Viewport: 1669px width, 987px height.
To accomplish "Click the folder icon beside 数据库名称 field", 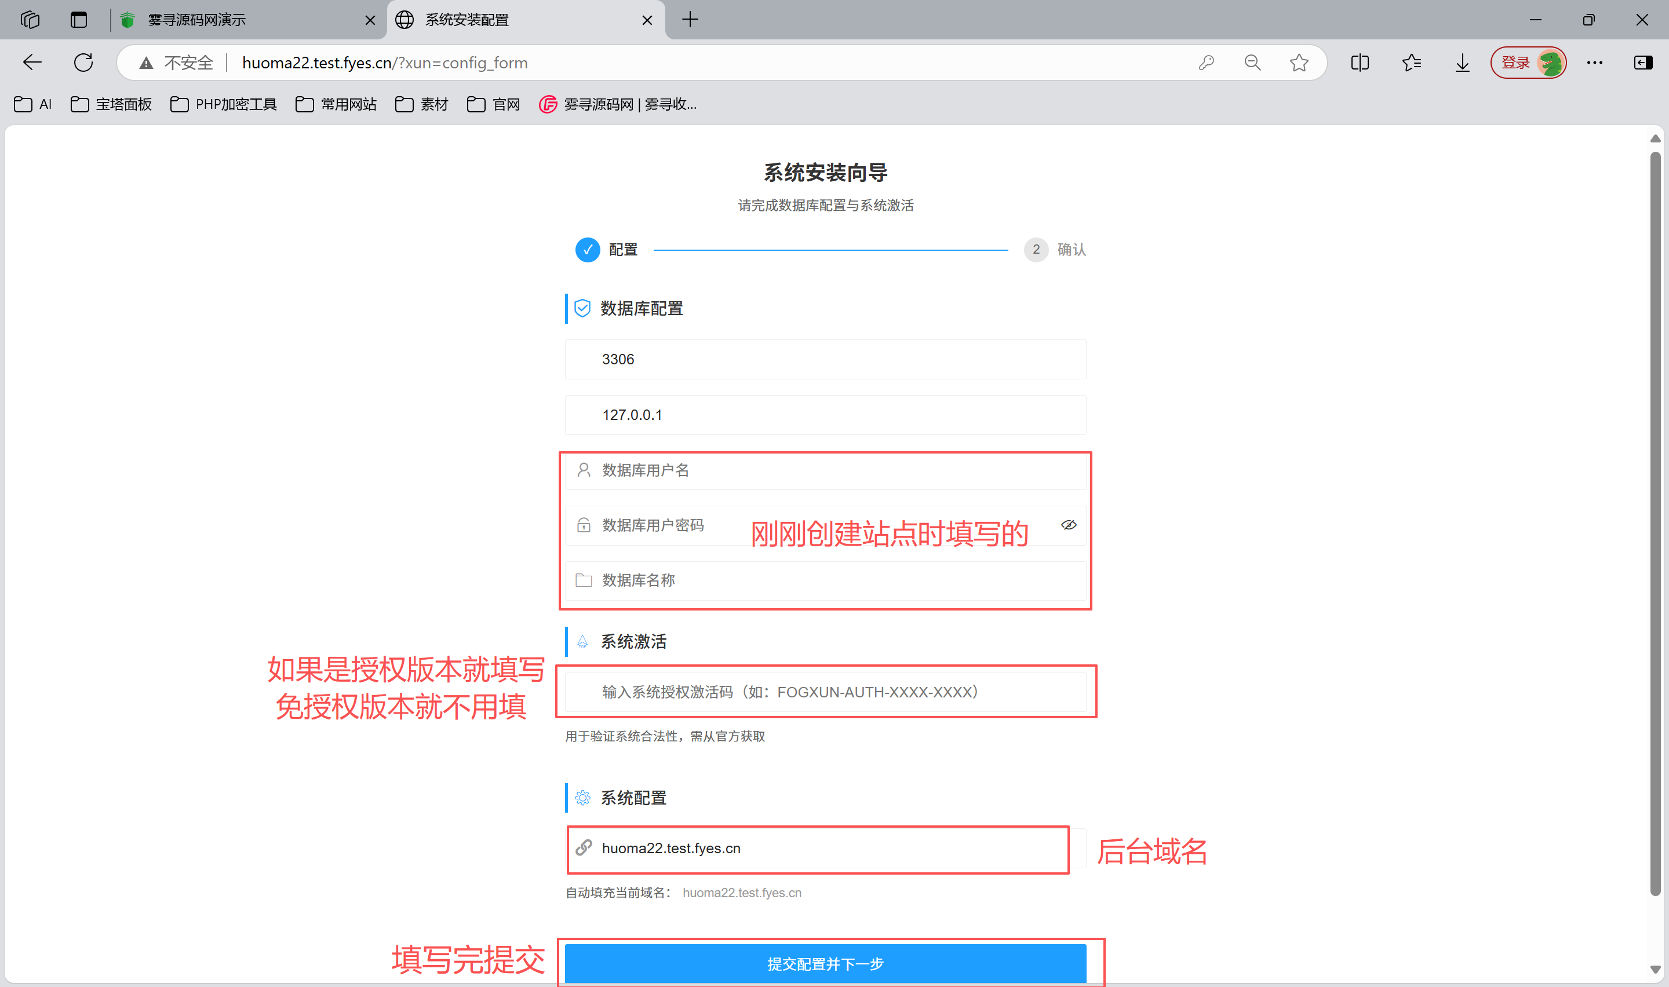I will [584, 579].
